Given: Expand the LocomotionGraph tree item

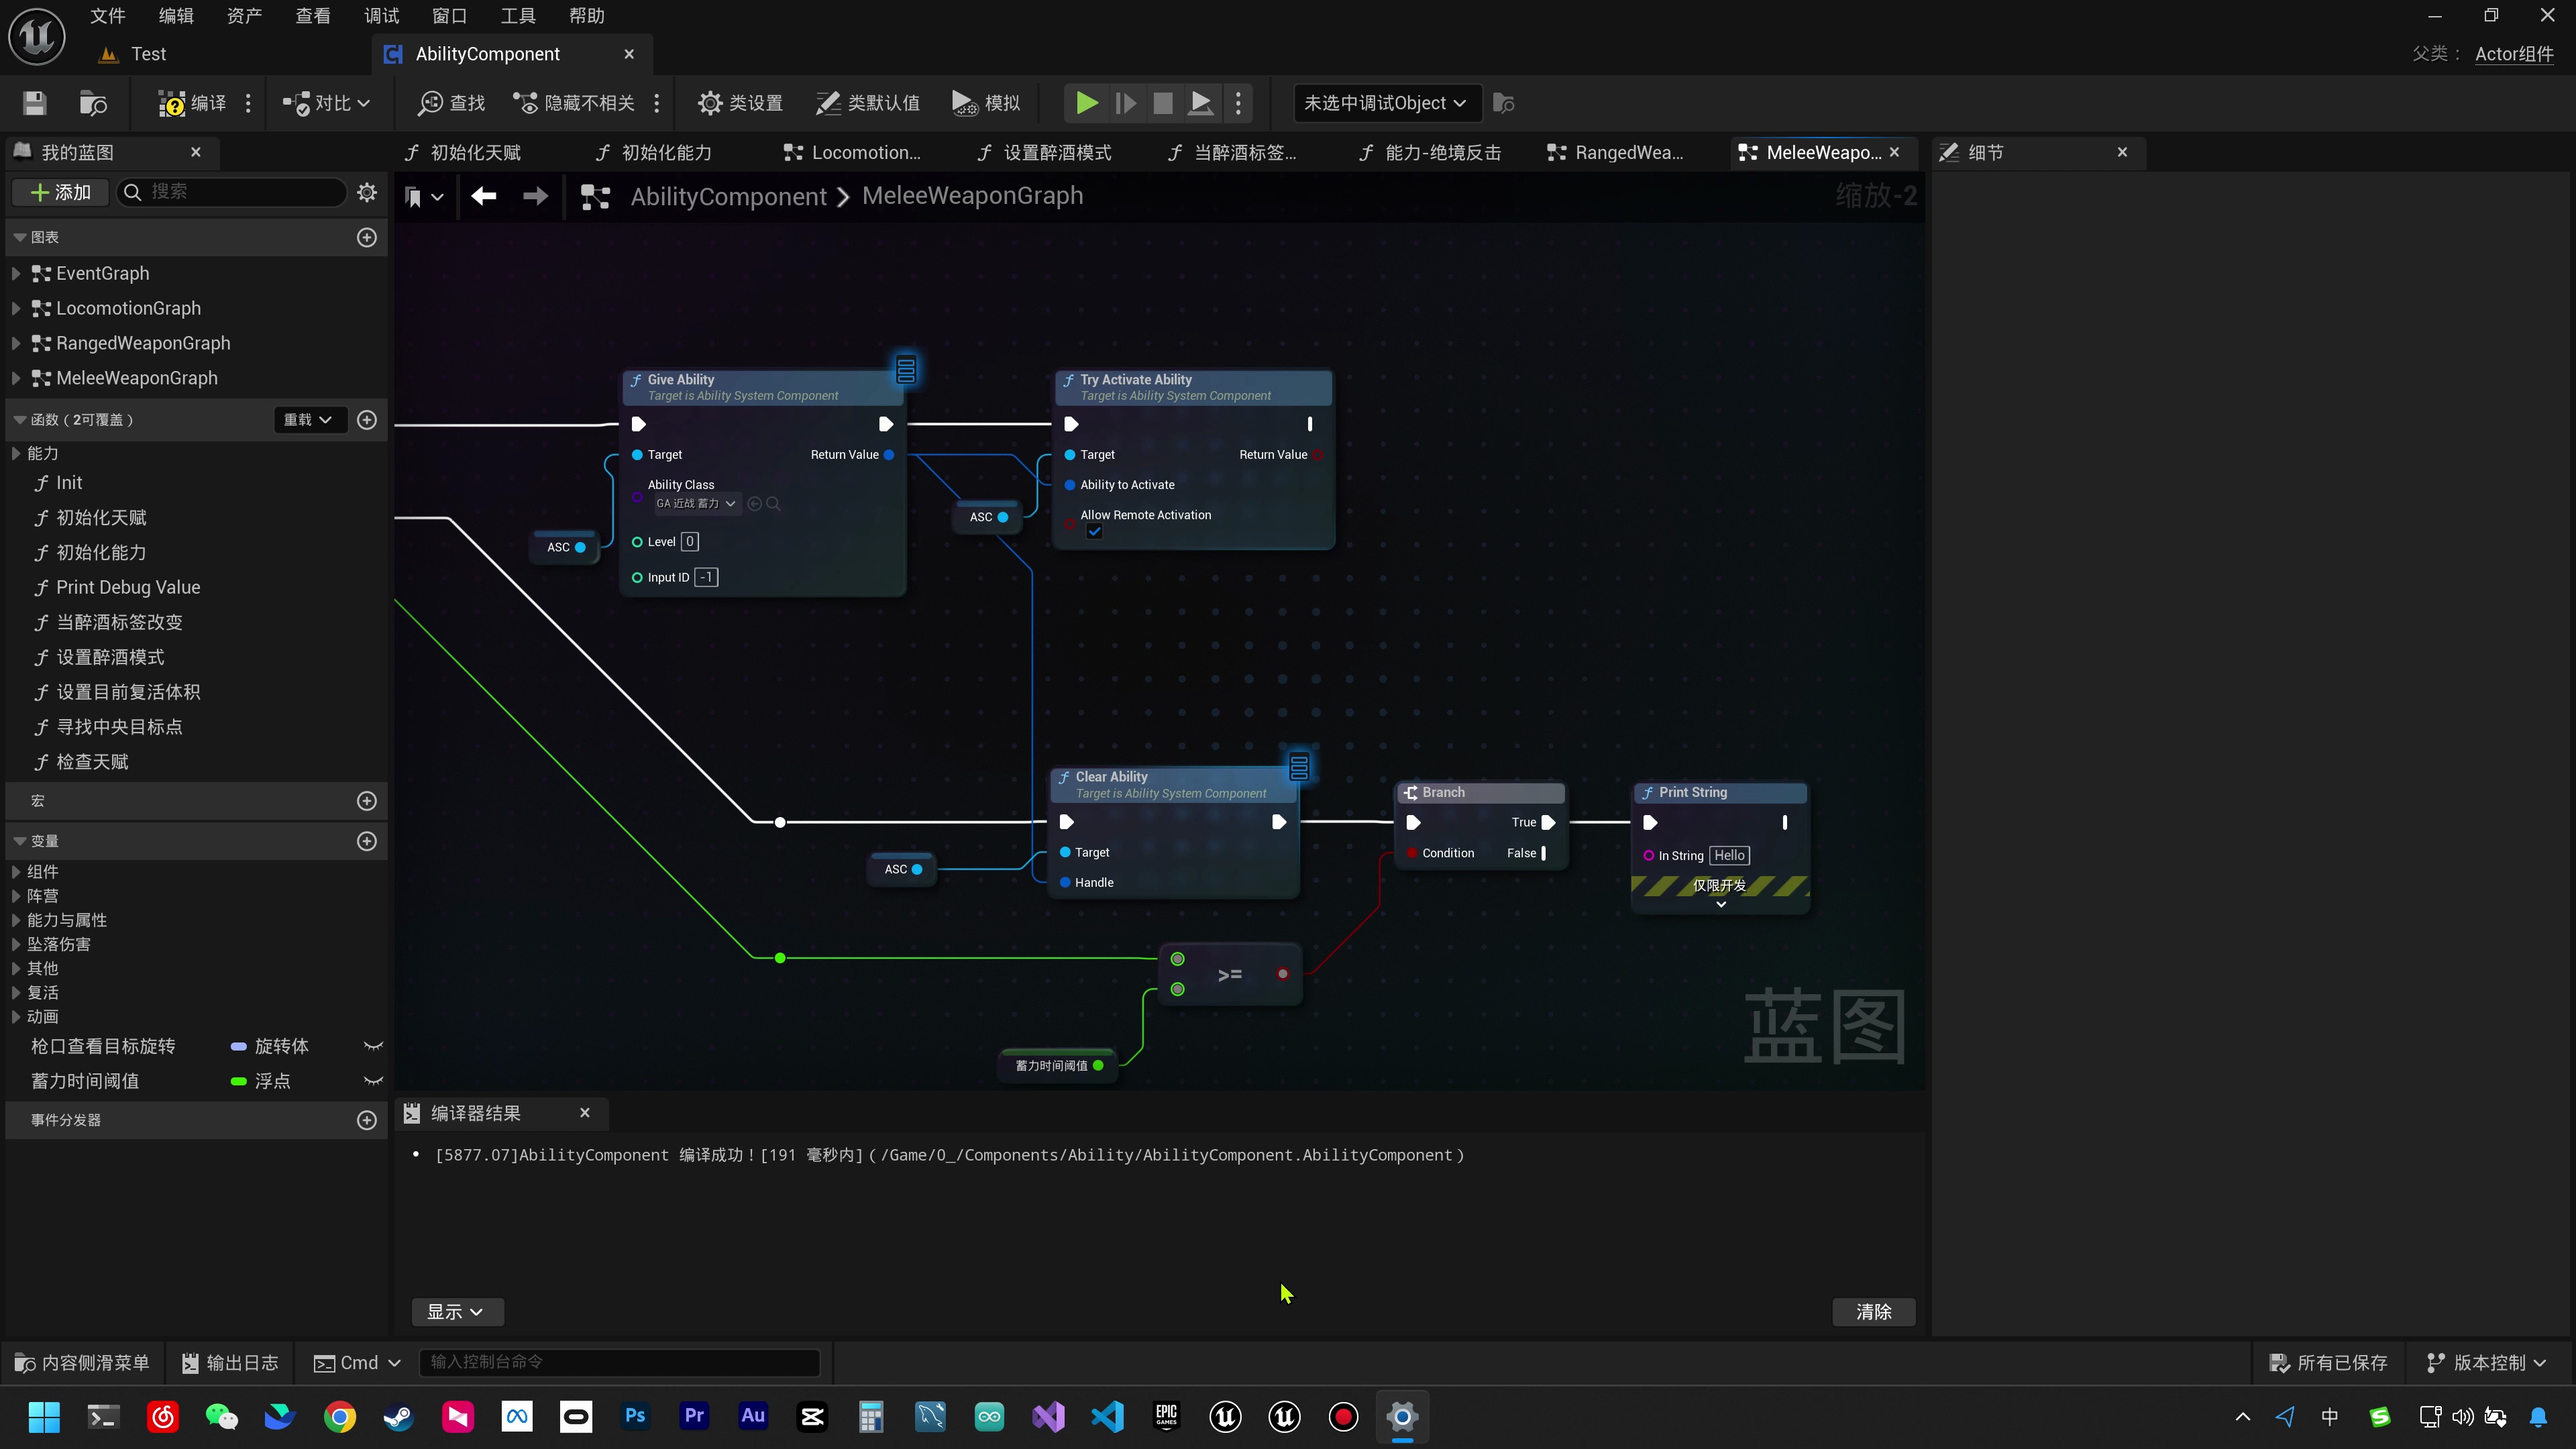Looking at the screenshot, I should click(15, 308).
